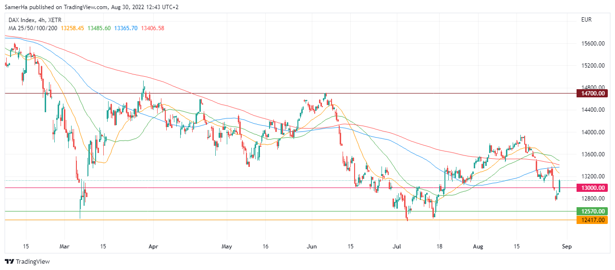Click the 14000.00 price axis label
The width and height of the screenshot is (615, 270).
pyautogui.click(x=592, y=132)
